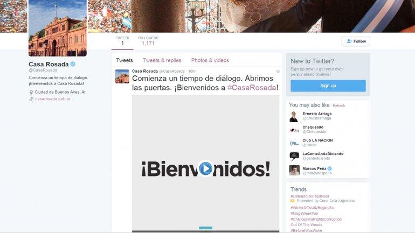
Task: Open tweet options menu icon
Action: [278, 72]
